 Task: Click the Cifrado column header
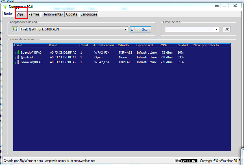[123, 45]
